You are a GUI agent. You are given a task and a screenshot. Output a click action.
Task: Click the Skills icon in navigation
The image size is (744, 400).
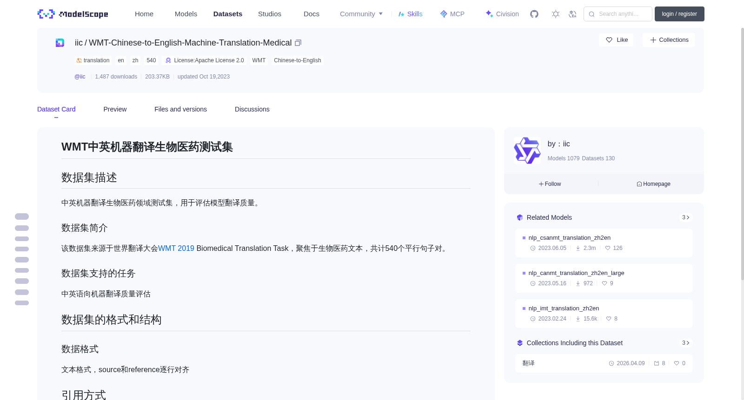click(401, 14)
